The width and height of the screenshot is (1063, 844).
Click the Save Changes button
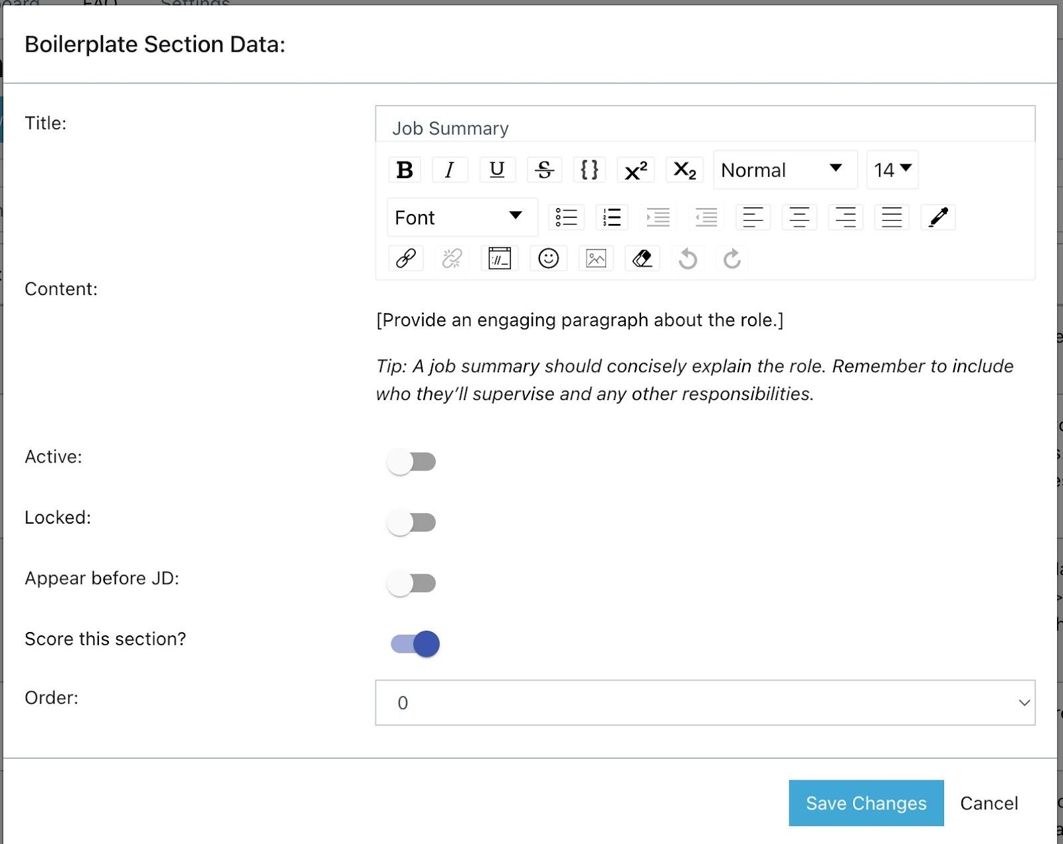click(866, 803)
